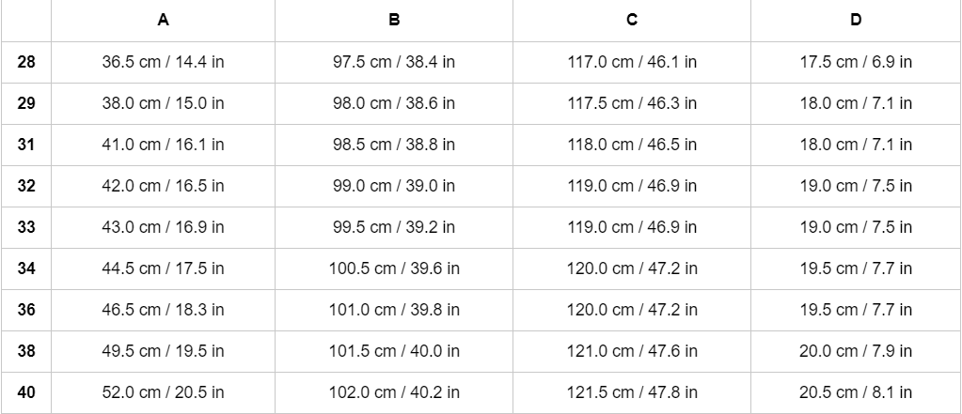Click the size 31 row label
962x414 pixels.
[x=26, y=145]
